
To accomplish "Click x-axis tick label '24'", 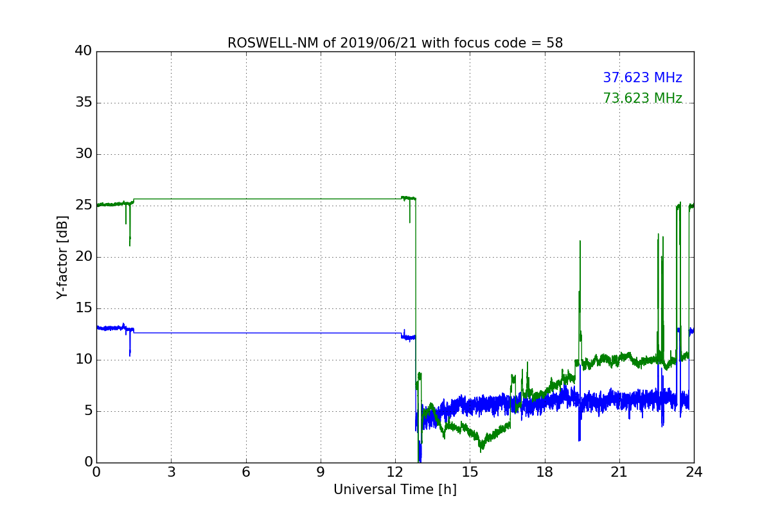I will coord(694,472).
